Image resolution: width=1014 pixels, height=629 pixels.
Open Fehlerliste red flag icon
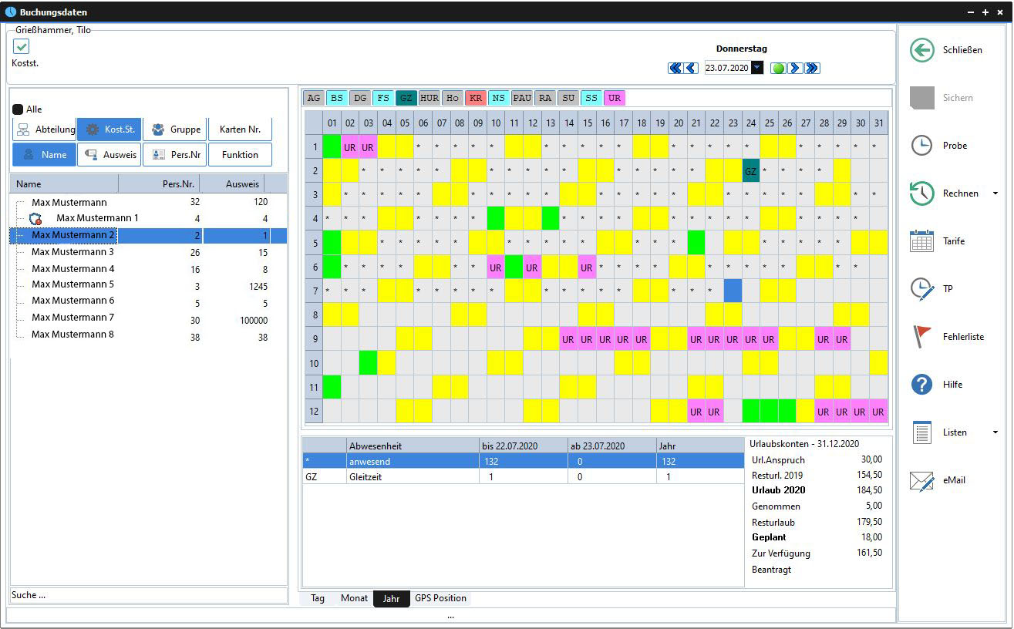(x=921, y=337)
